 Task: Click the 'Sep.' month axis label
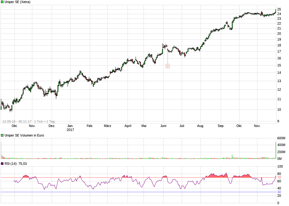click(221, 126)
